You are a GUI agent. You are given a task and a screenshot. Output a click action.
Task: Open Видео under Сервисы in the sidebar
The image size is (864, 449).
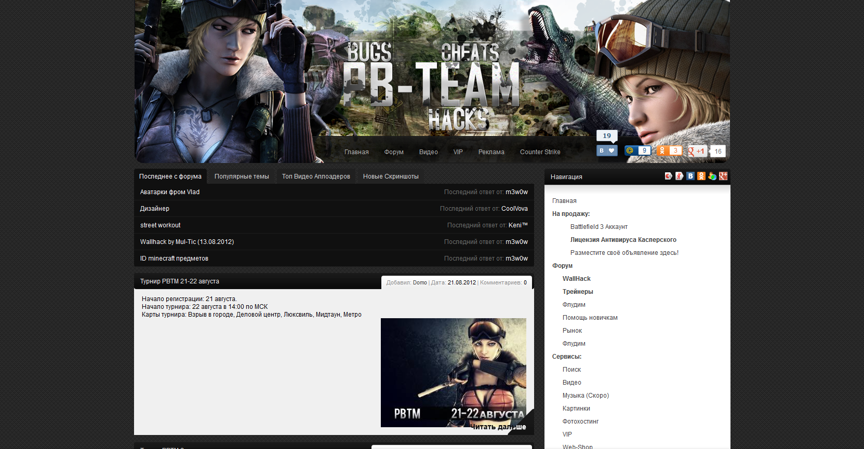(572, 383)
